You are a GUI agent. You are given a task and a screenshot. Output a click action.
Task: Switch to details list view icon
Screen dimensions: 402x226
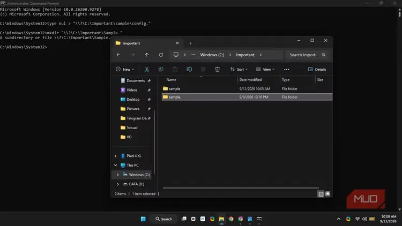(321, 194)
